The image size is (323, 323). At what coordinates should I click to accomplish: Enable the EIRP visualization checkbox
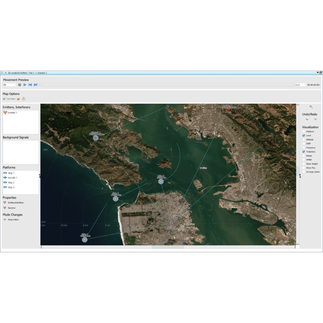304,143
